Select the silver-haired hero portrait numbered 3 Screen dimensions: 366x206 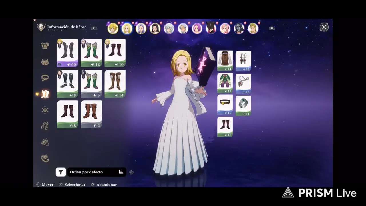coord(141,28)
